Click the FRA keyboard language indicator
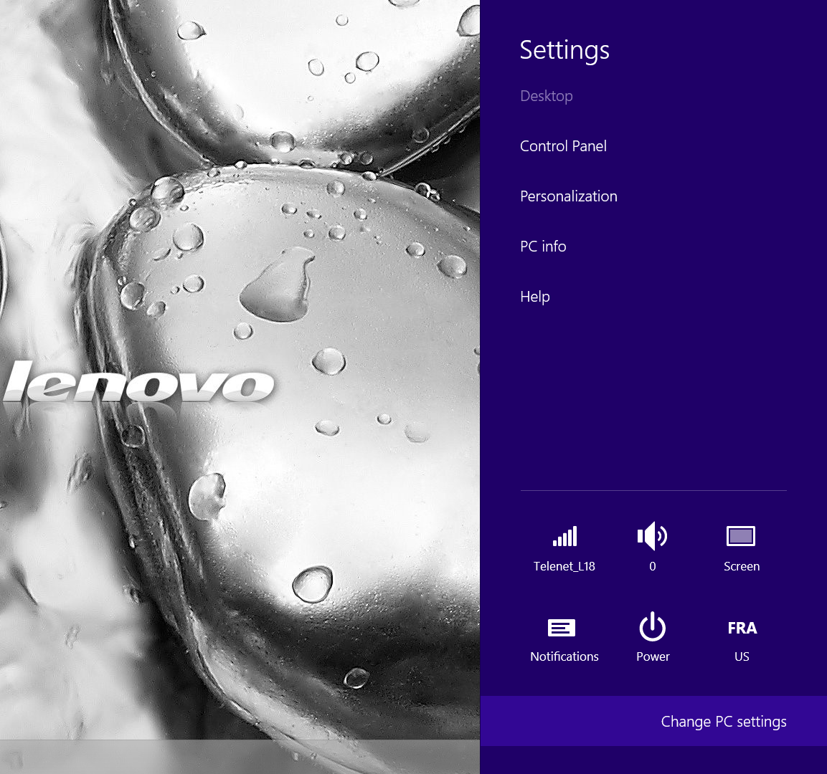 742,628
